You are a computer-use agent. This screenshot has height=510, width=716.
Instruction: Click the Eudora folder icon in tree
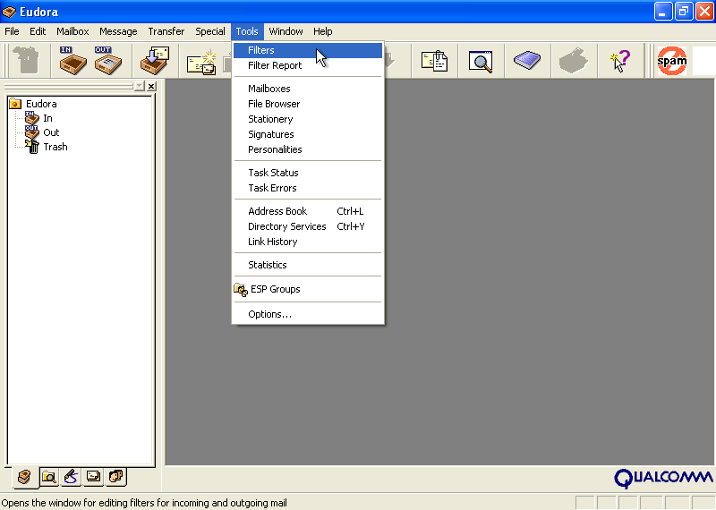[x=15, y=104]
